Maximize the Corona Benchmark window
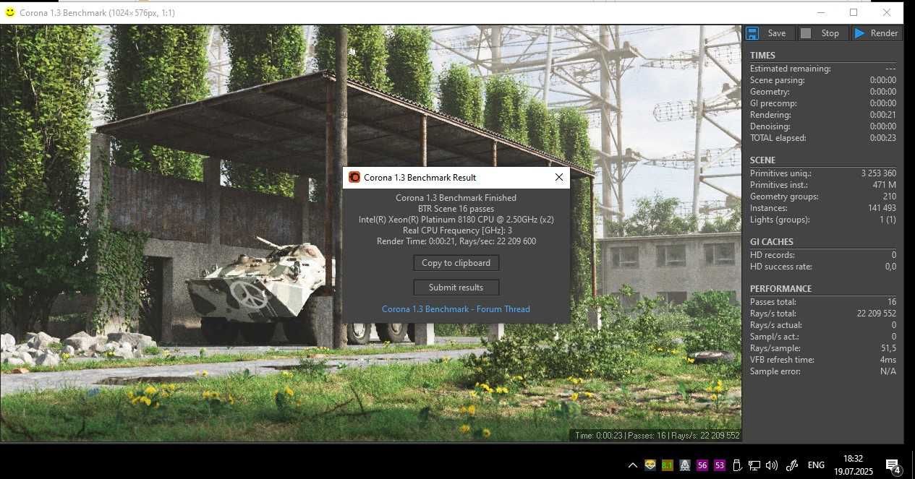 (x=854, y=12)
